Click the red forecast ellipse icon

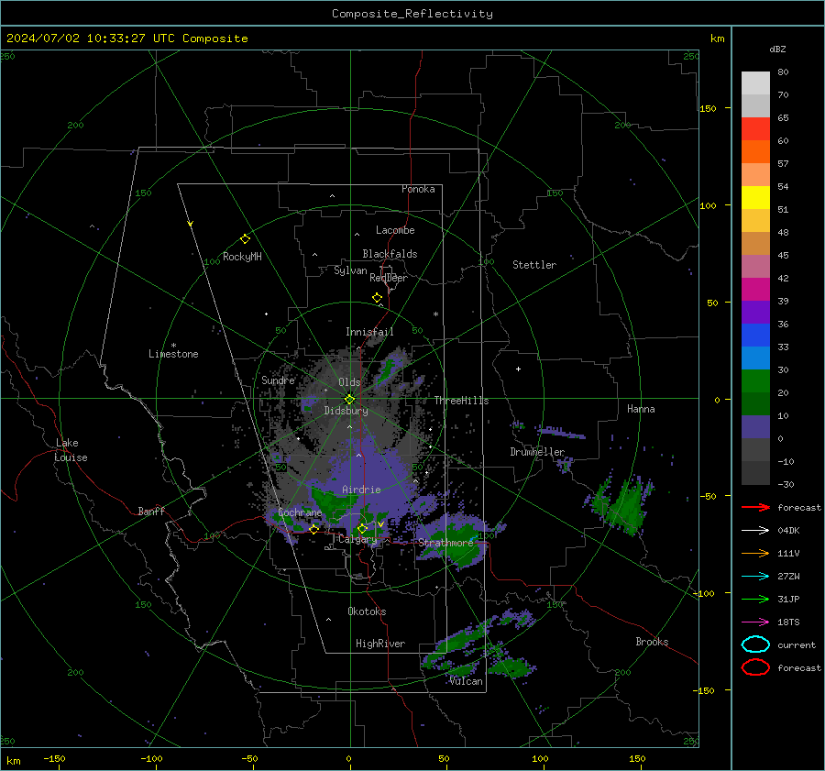point(755,667)
